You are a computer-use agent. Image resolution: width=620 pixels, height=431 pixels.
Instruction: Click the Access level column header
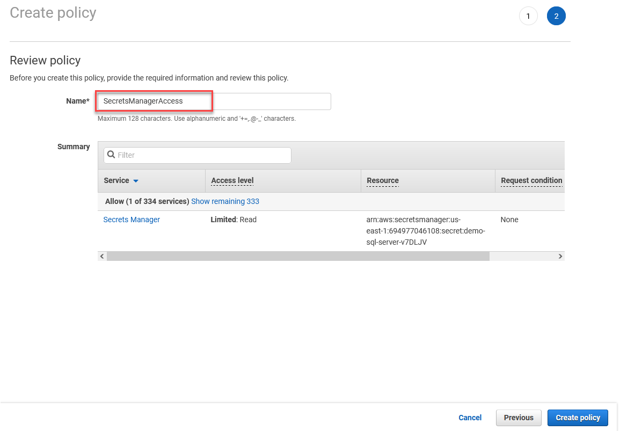point(232,180)
